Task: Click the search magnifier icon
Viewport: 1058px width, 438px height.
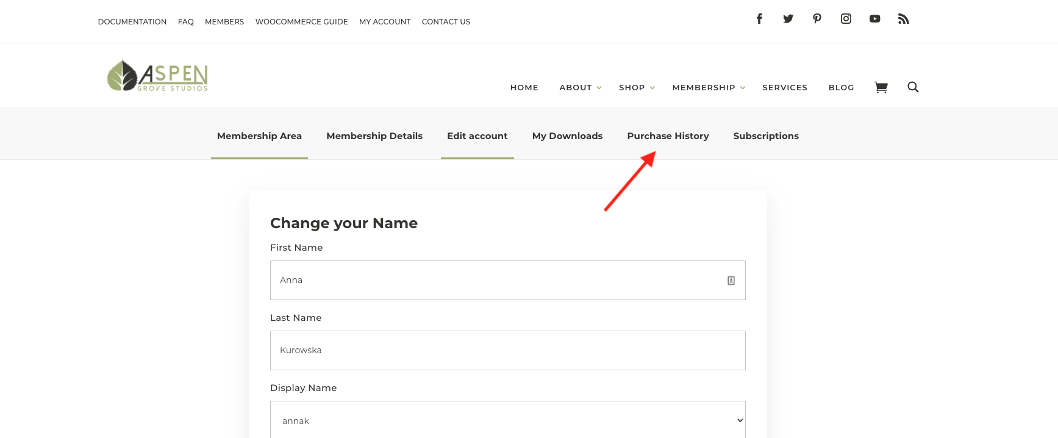Action: (x=913, y=87)
